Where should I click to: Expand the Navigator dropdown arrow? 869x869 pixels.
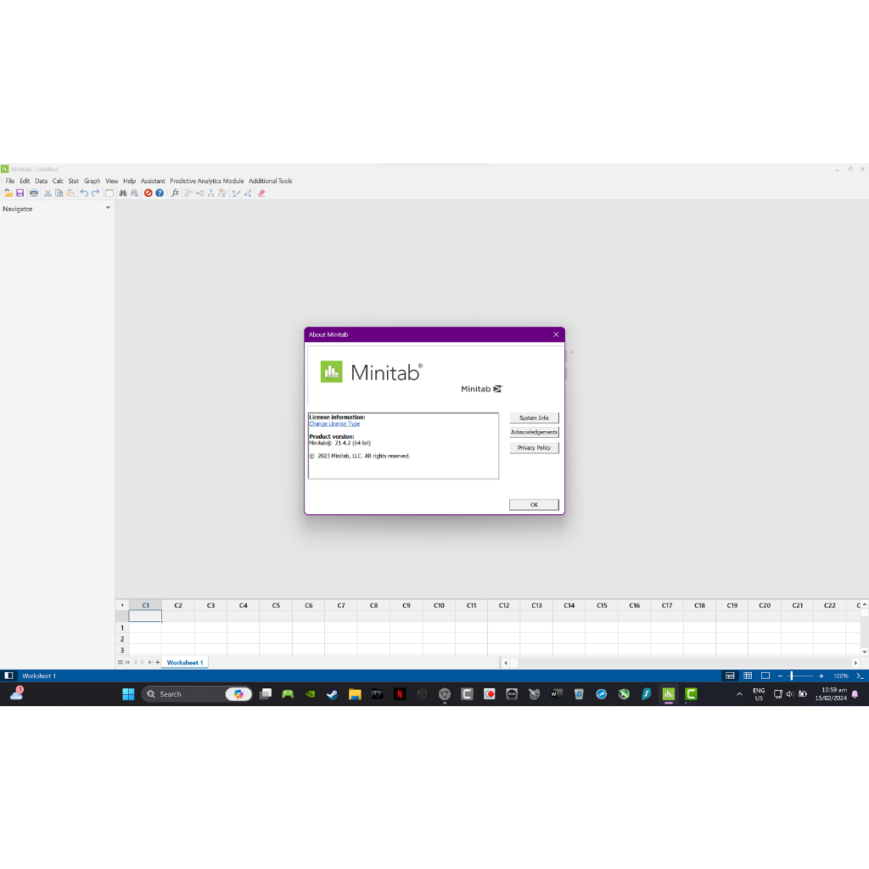click(108, 208)
